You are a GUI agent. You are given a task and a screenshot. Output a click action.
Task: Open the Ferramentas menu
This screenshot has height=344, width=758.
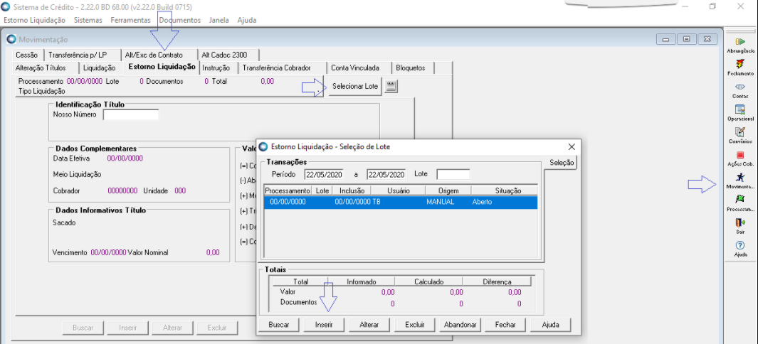[x=130, y=21]
